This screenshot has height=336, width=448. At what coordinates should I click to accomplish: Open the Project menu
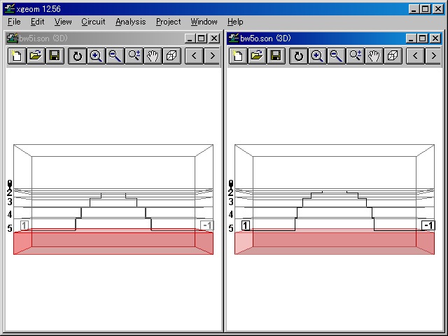168,22
